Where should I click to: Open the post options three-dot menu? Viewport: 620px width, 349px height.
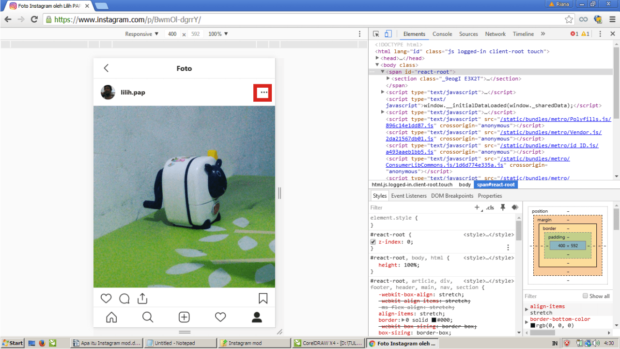coord(263,93)
